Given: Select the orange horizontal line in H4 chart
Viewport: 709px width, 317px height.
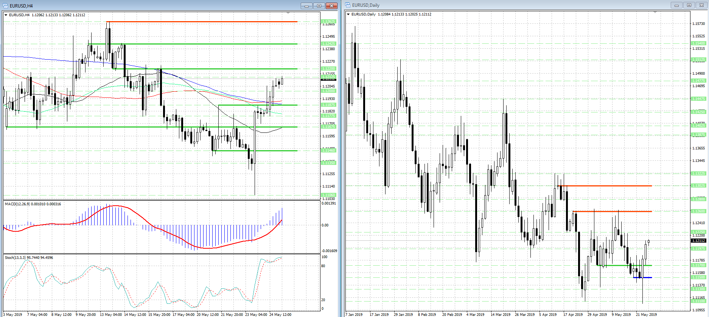Looking at the screenshot, I should coord(202,22).
